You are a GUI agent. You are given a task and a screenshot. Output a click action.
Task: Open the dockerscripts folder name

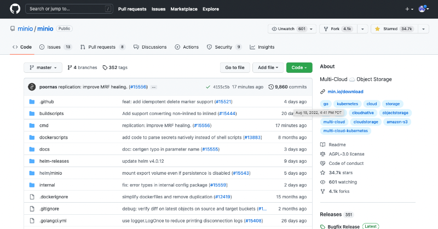tap(54, 138)
